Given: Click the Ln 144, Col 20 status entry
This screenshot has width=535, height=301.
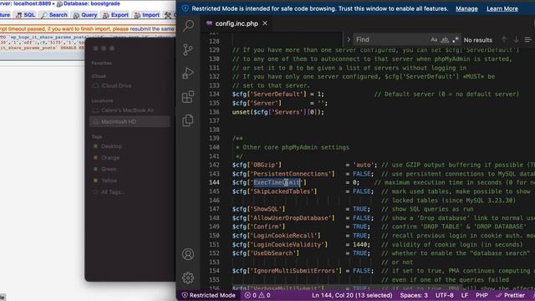Looking at the screenshot, I should tap(352, 295).
